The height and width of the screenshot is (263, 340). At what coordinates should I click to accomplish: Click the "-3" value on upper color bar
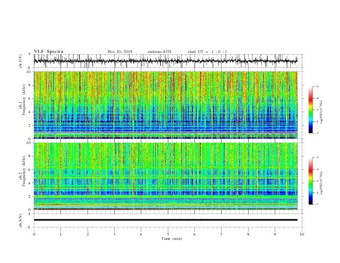pos(317,86)
